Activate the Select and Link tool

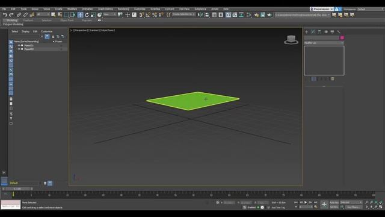click(x=19, y=14)
